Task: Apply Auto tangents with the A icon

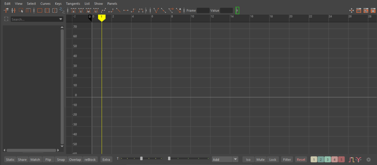Action: pyautogui.click(x=74, y=11)
